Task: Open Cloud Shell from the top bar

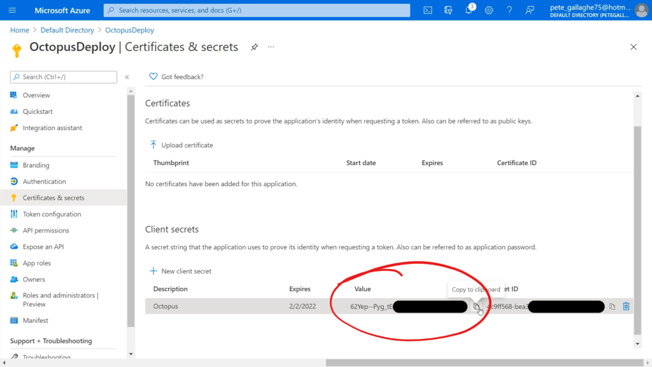Action: click(x=427, y=10)
